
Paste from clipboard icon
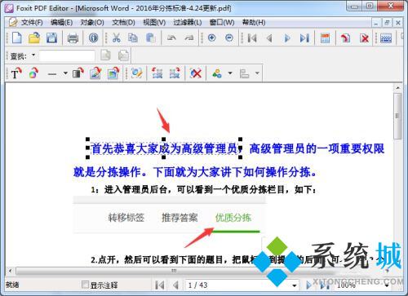coord(150,38)
